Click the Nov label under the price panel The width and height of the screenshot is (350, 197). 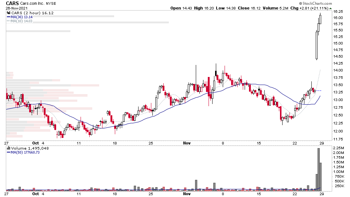(x=187, y=143)
